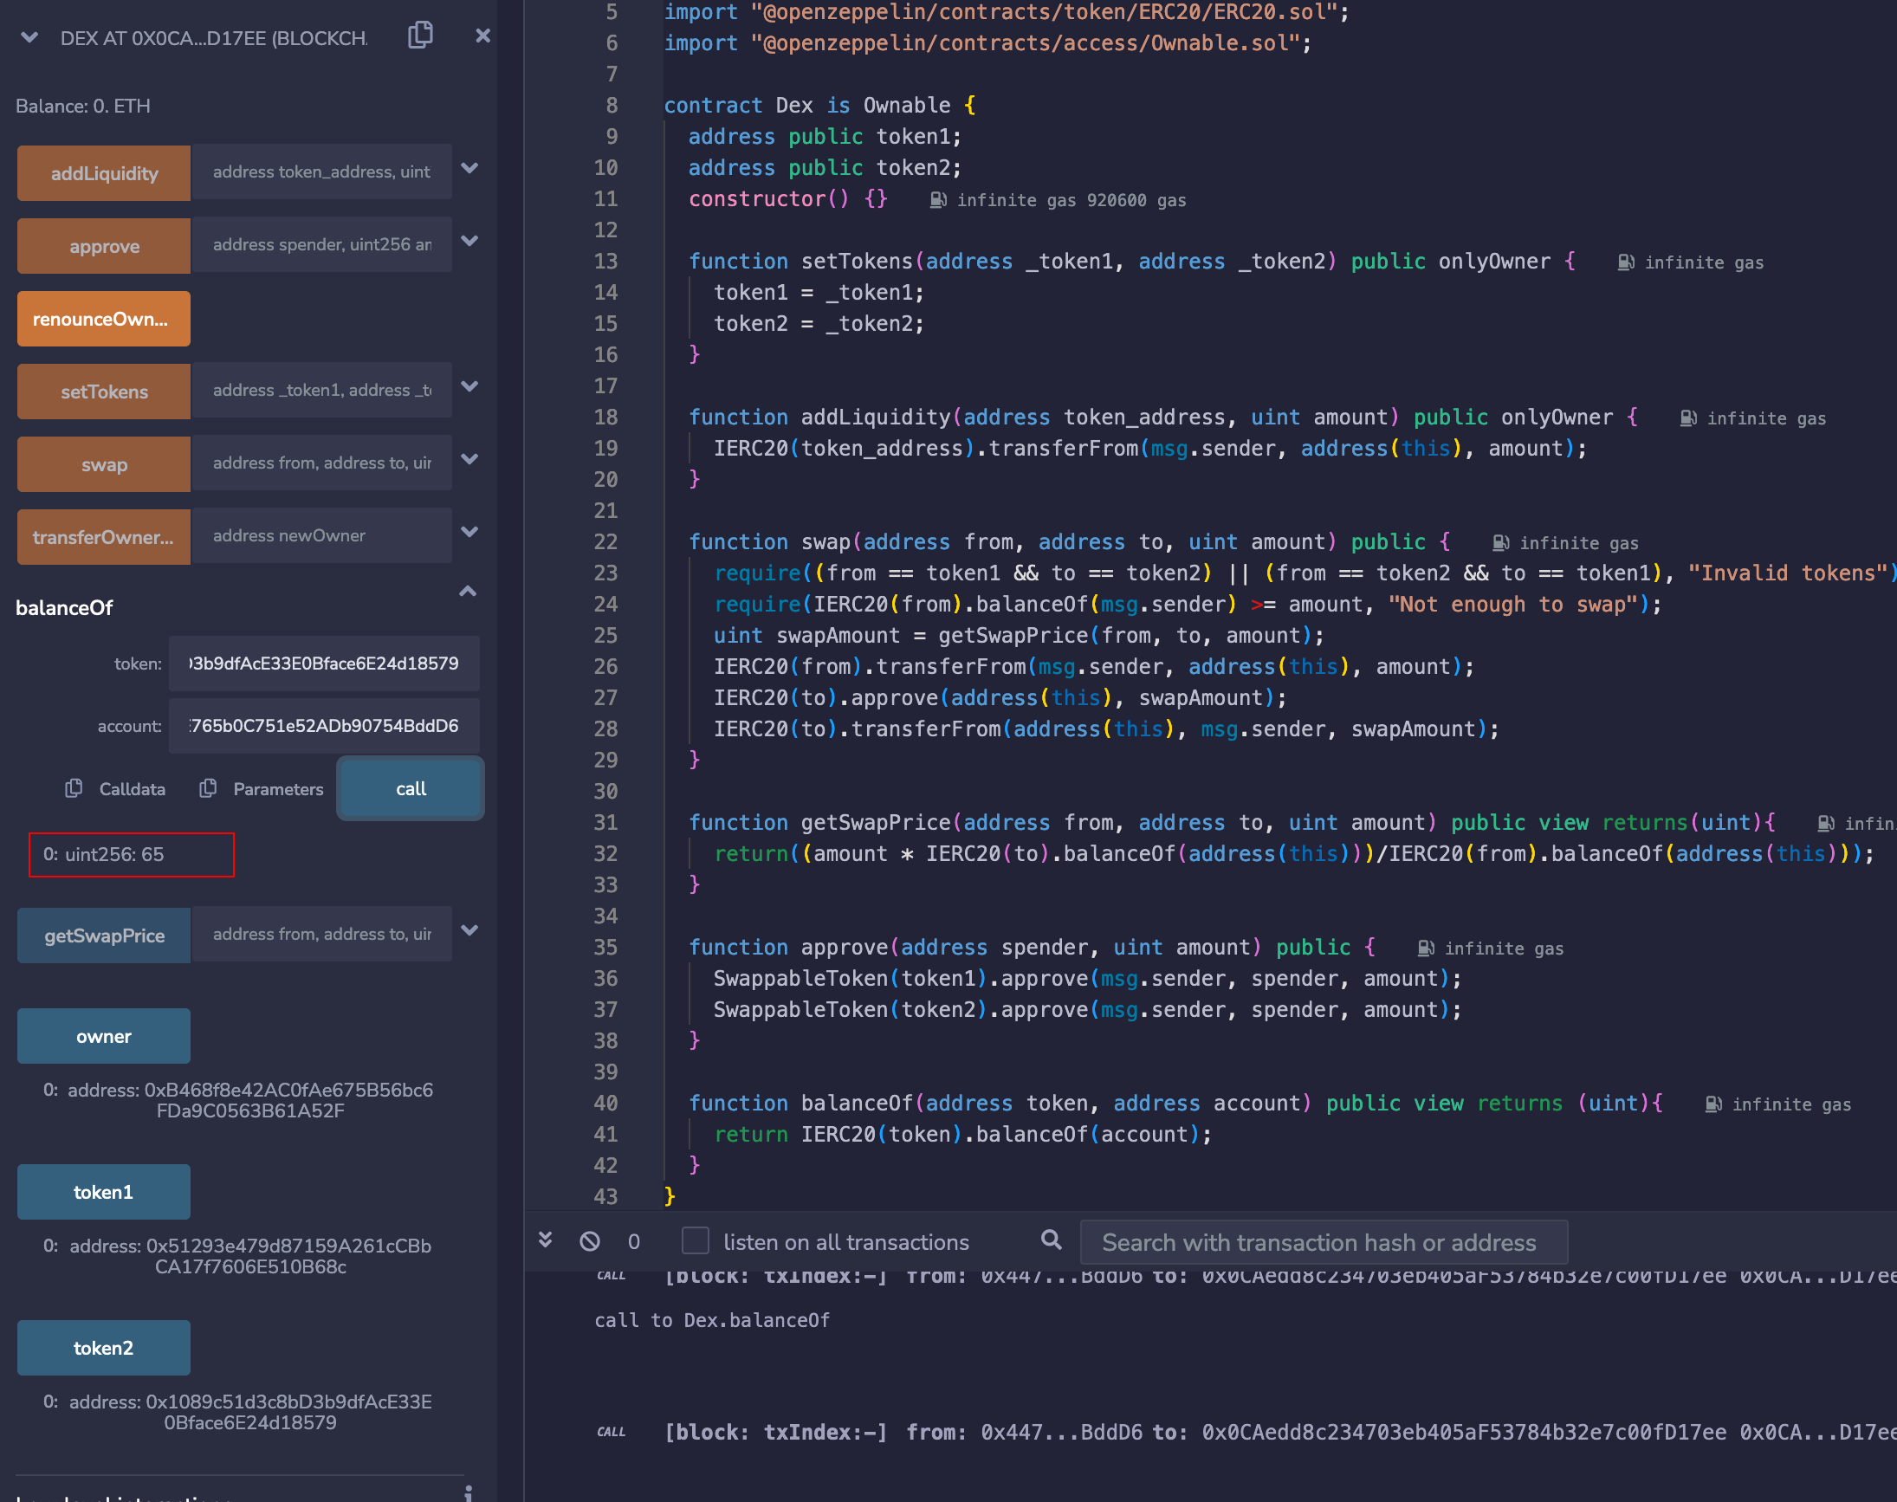Edit the balanceOf account address field
The height and width of the screenshot is (1502, 1897).
[x=324, y=727]
